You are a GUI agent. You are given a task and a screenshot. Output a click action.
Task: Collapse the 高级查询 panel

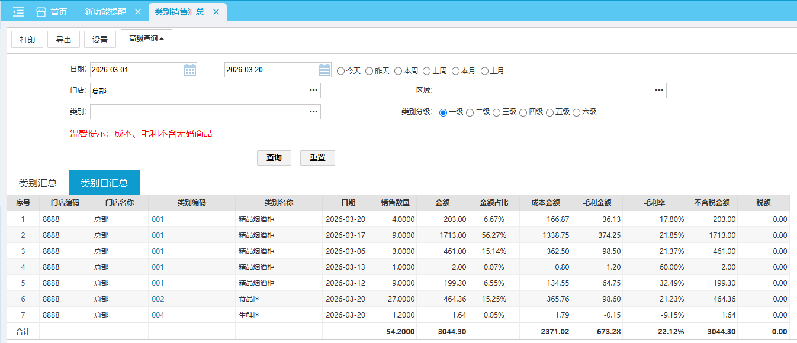coord(146,38)
